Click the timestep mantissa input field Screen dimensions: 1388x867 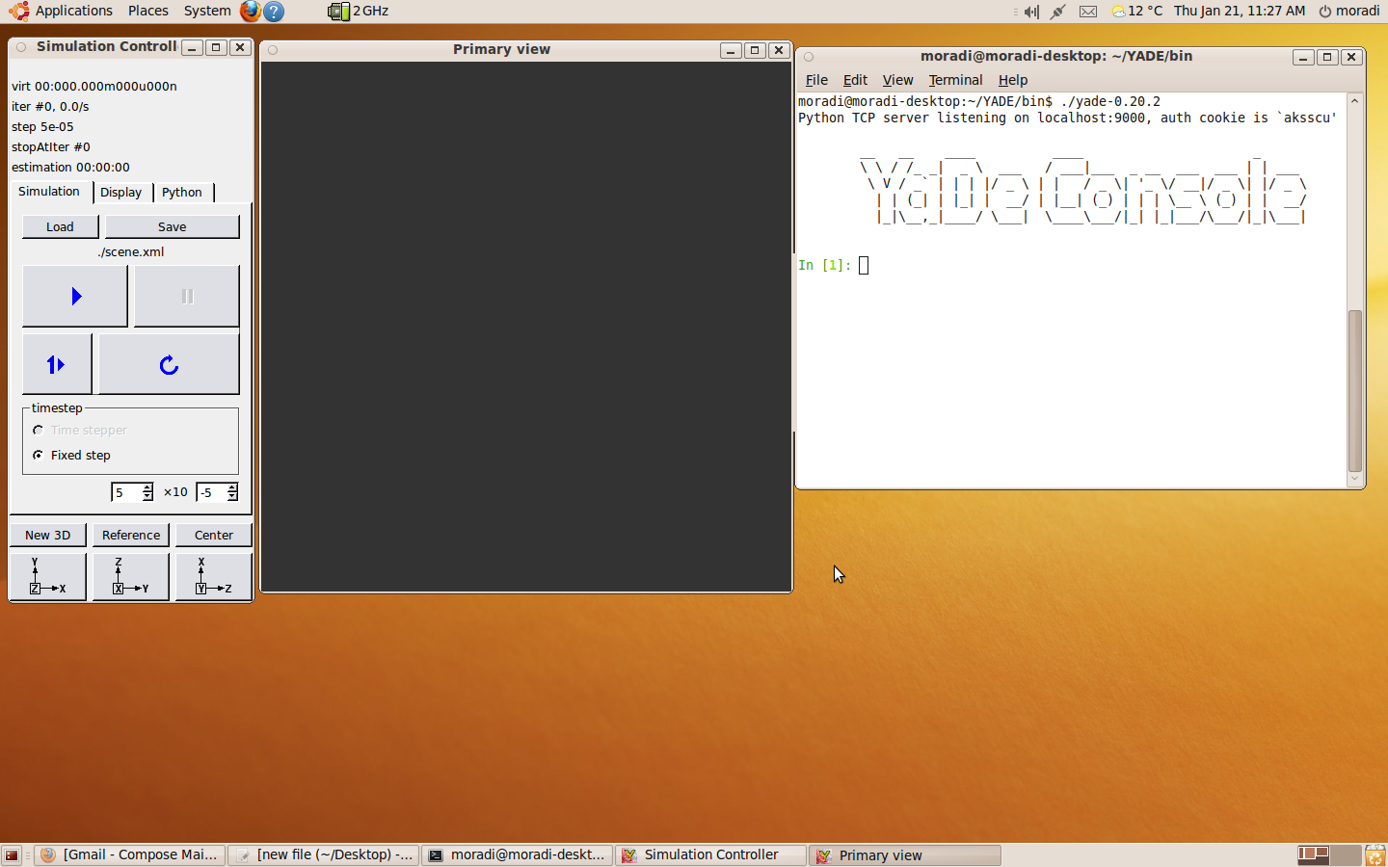pos(126,492)
